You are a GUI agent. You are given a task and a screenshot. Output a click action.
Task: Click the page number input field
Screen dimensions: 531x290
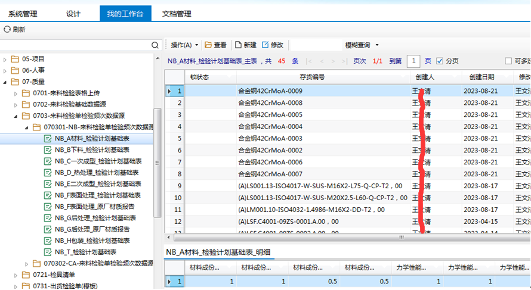click(x=413, y=61)
